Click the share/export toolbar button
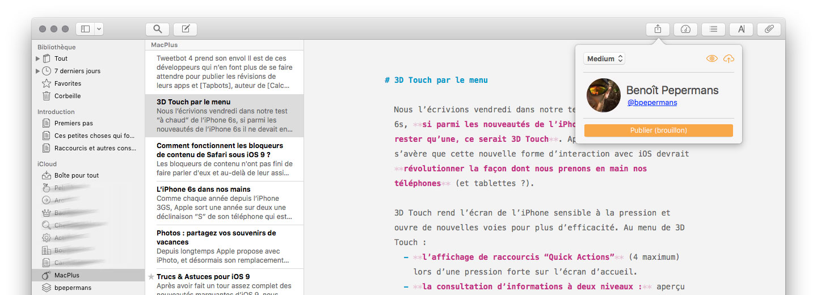This screenshot has height=295, width=817. (x=658, y=29)
